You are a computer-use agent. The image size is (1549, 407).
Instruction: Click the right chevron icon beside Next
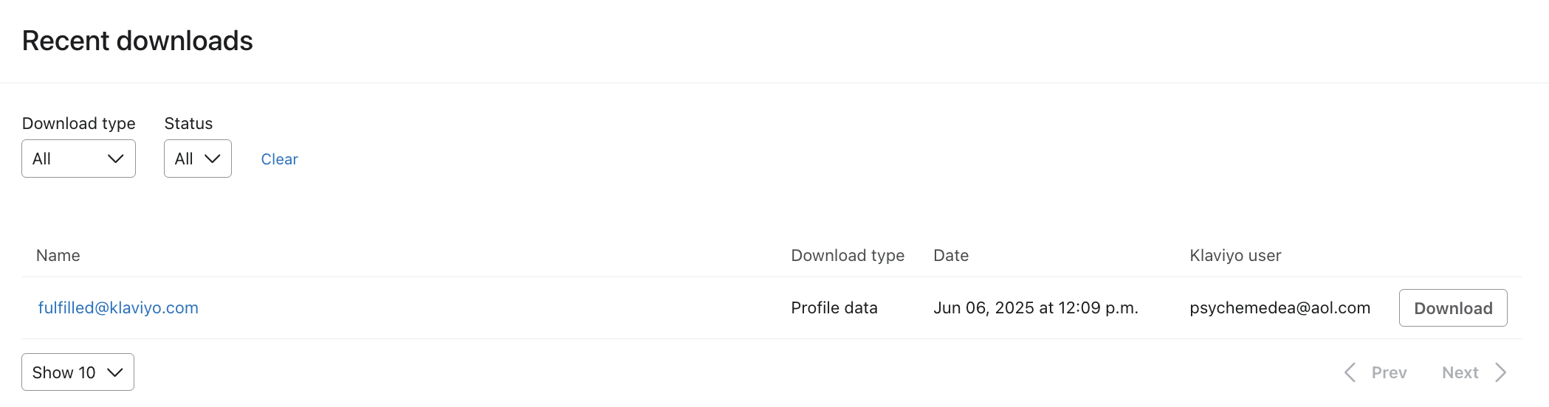click(x=1500, y=372)
